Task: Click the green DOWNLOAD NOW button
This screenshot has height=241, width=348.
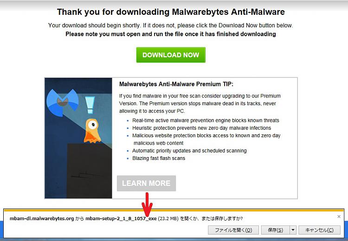Action: click(171, 55)
